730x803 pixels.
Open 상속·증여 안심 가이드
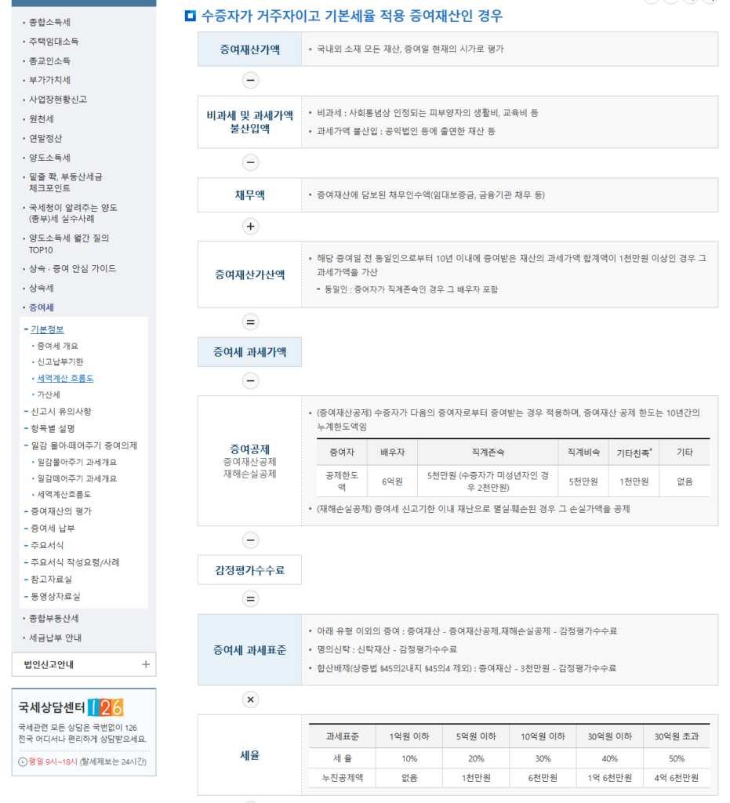click(x=72, y=268)
